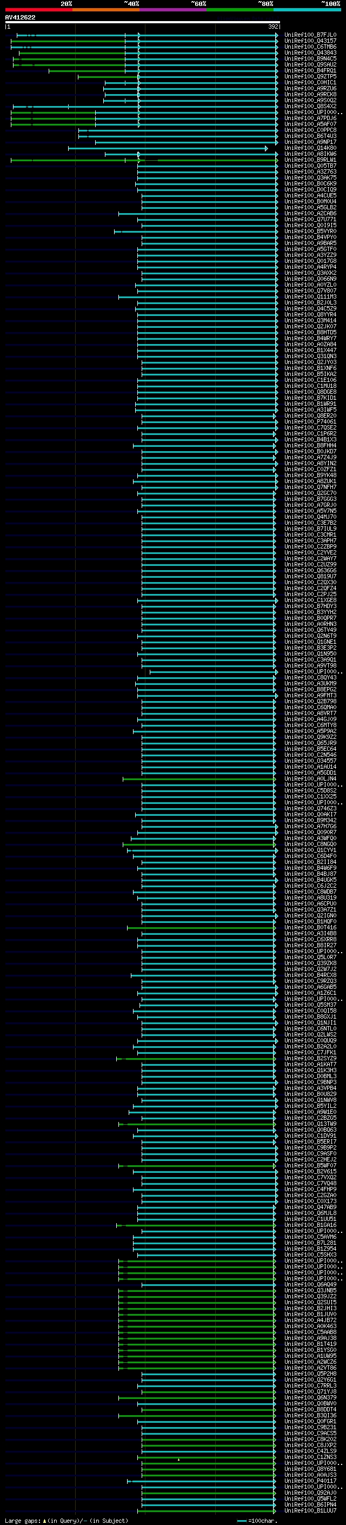Select label UniRef100_B4VPY0
This screenshot has width=346, height=1525.
point(310,237)
